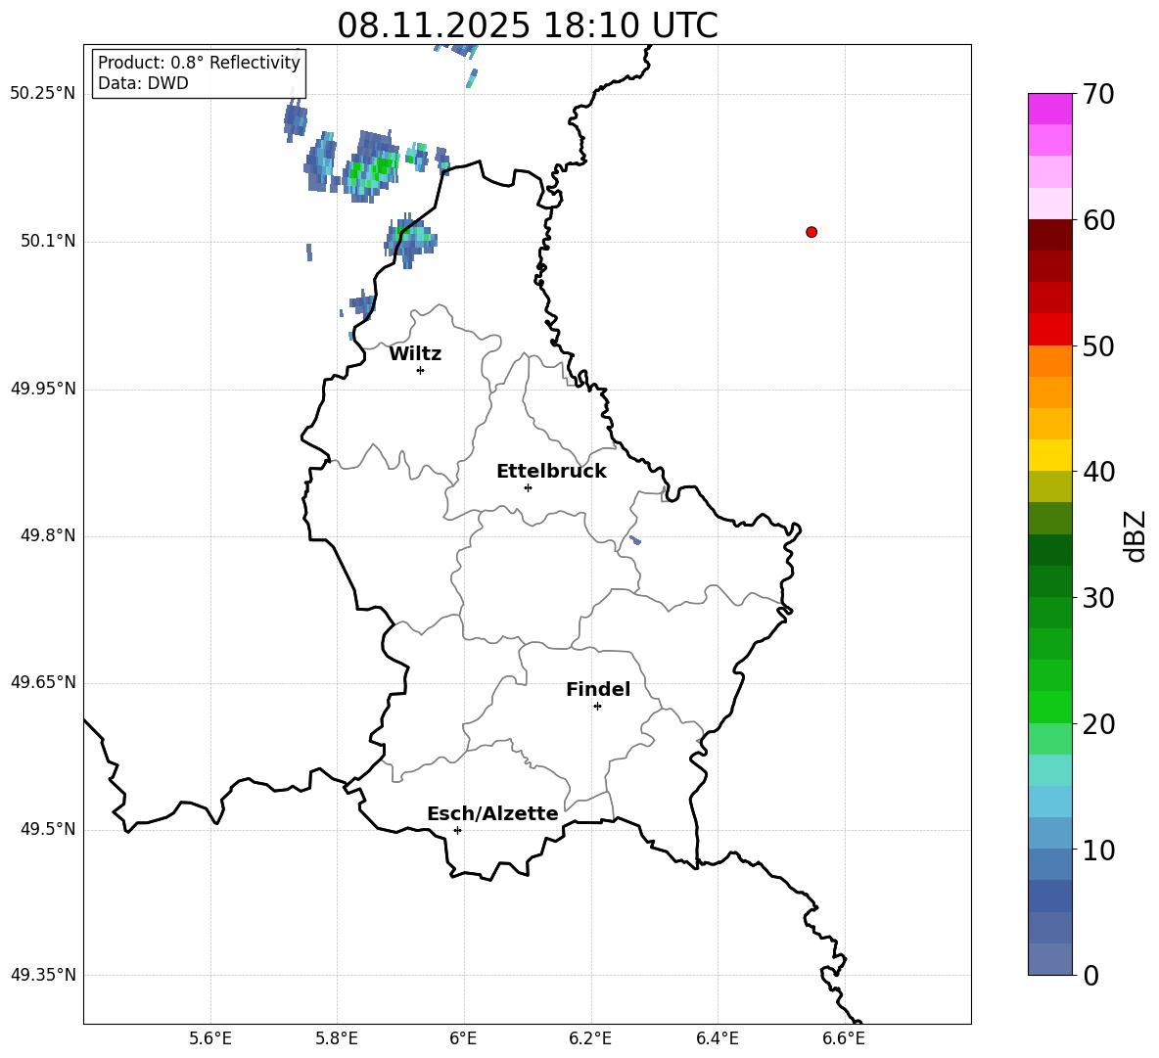
Task: Select the Ettelbruck station label
Action: [551, 472]
